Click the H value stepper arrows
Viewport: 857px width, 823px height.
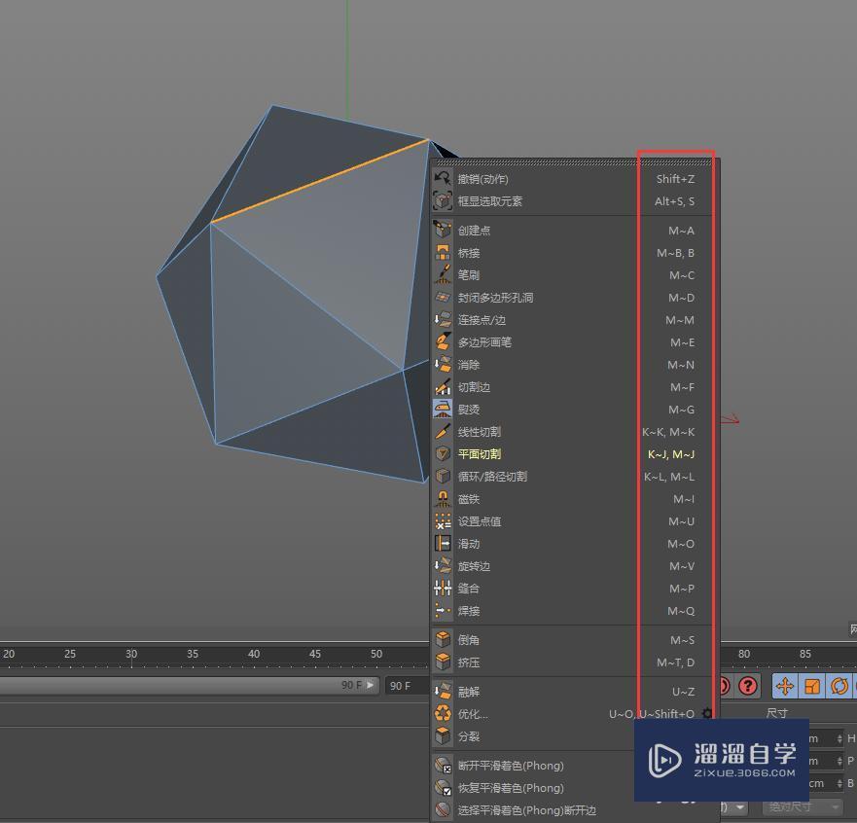point(839,736)
